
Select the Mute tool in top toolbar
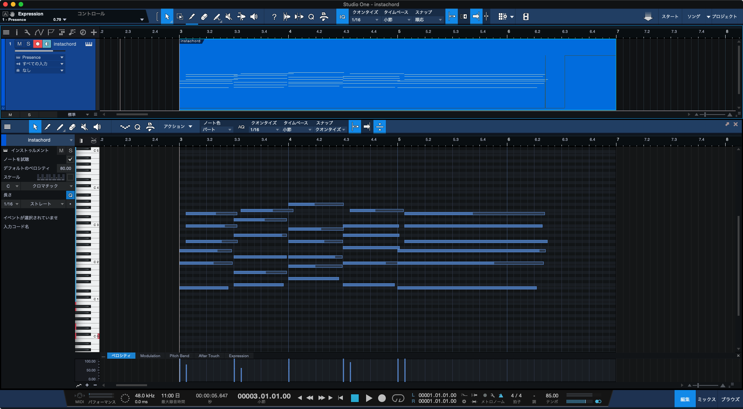click(229, 17)
